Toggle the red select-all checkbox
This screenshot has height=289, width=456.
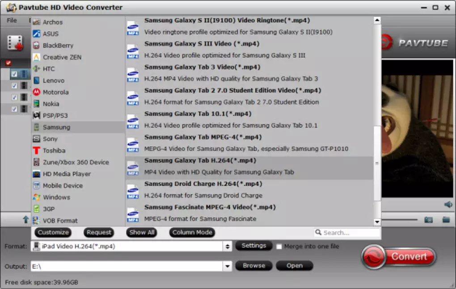[x=8, y=63]
